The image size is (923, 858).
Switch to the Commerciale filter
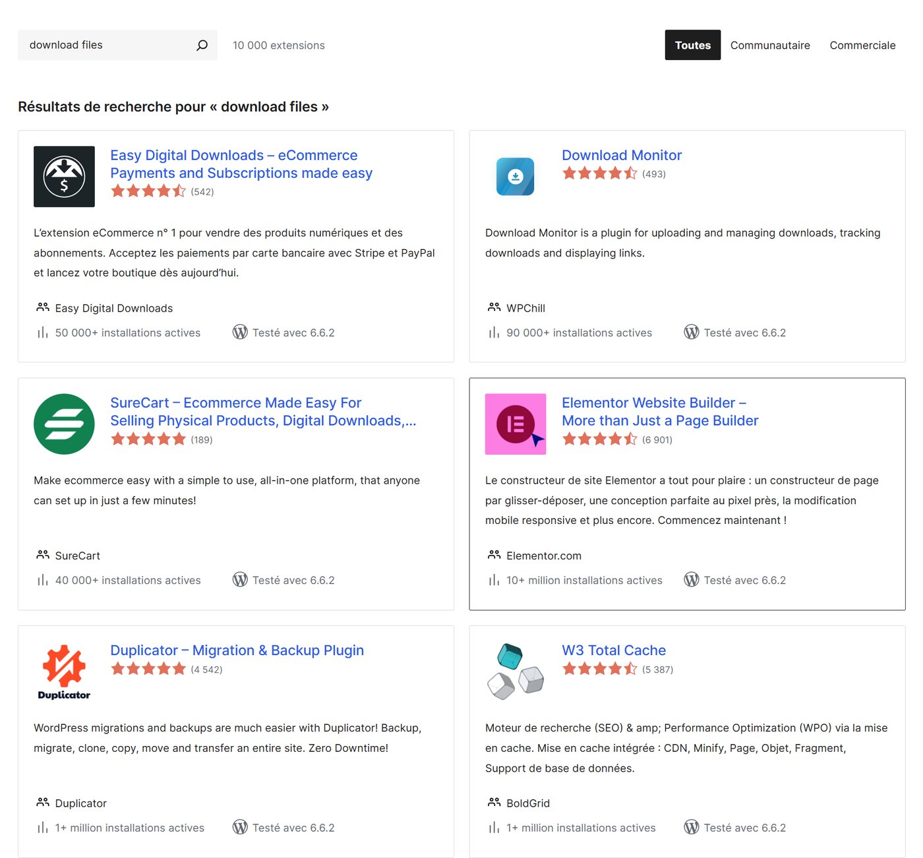862,45
